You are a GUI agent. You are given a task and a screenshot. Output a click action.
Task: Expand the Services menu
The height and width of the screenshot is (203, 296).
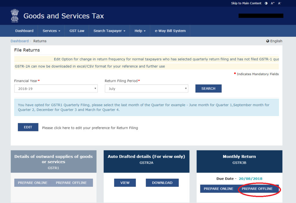click(51, 31)
